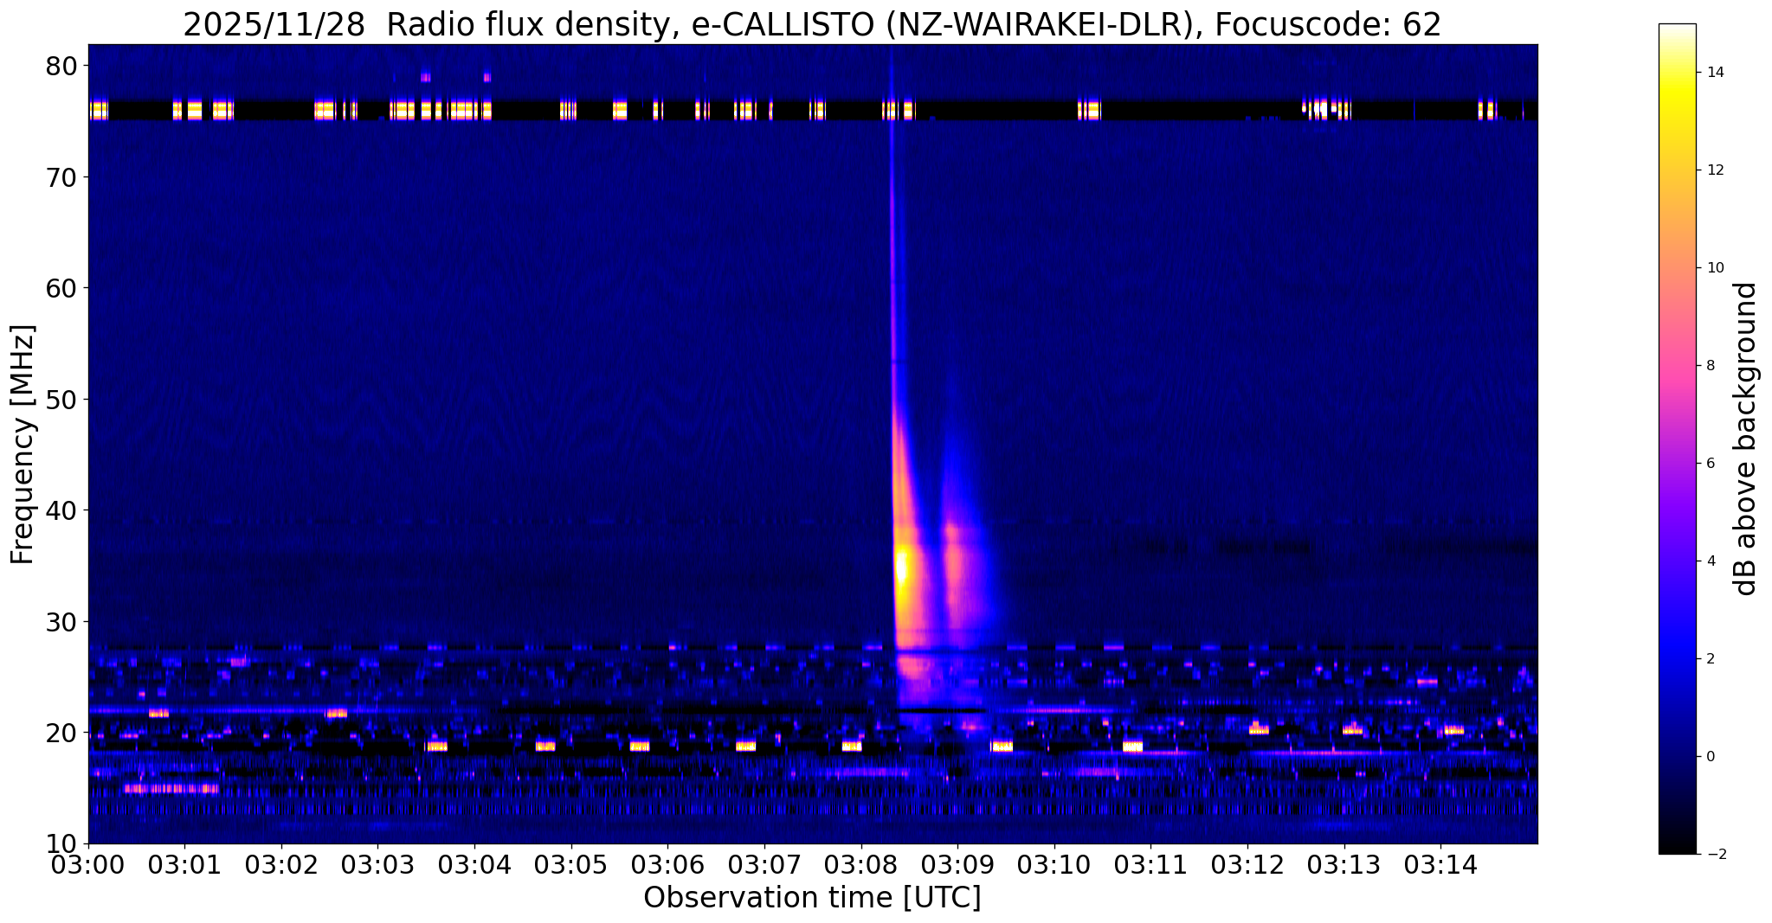Click the 03:10 time tick label
1772x923 pixels.
tap(1054, 865)
